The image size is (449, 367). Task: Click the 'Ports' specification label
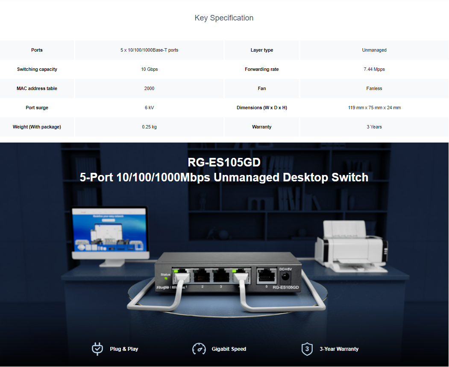(37, 50)
